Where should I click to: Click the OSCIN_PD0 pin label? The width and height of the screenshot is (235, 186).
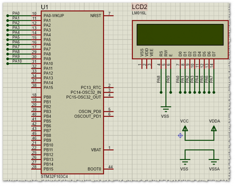click(90, 112)
